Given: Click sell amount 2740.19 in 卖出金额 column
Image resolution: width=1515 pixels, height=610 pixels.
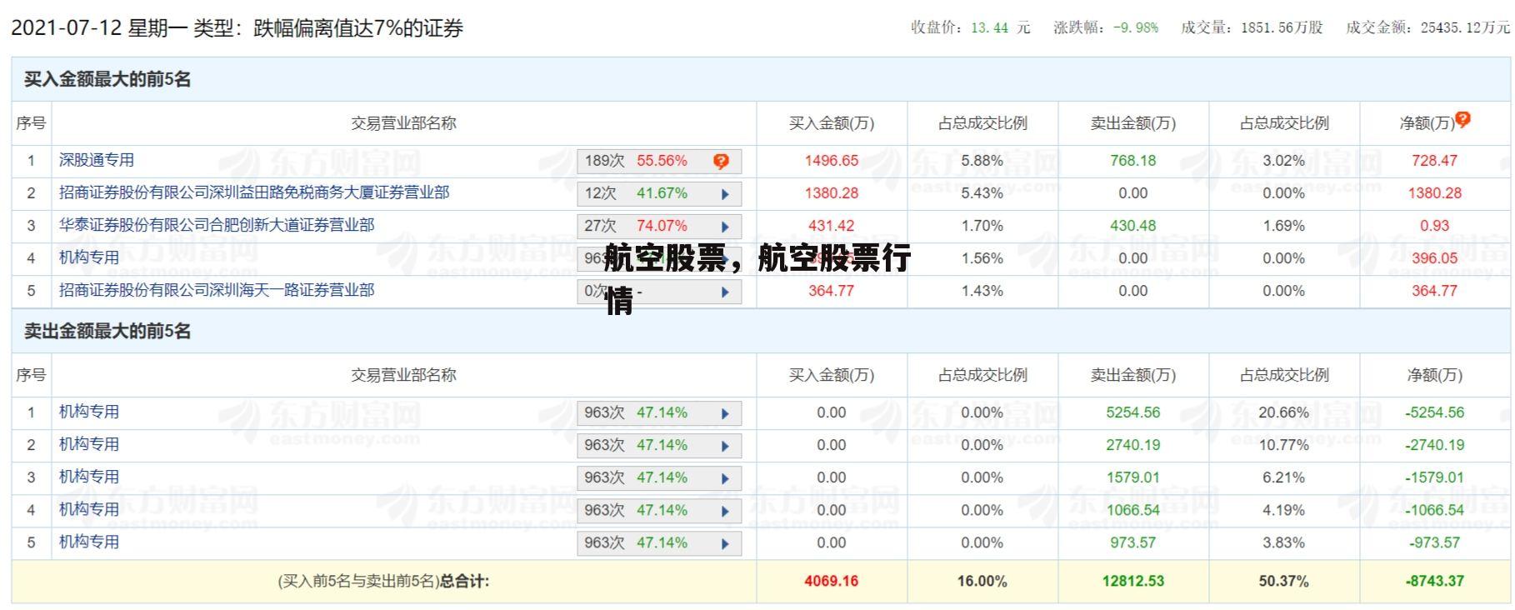Looking at the screenshot, I should point(1133,445).
